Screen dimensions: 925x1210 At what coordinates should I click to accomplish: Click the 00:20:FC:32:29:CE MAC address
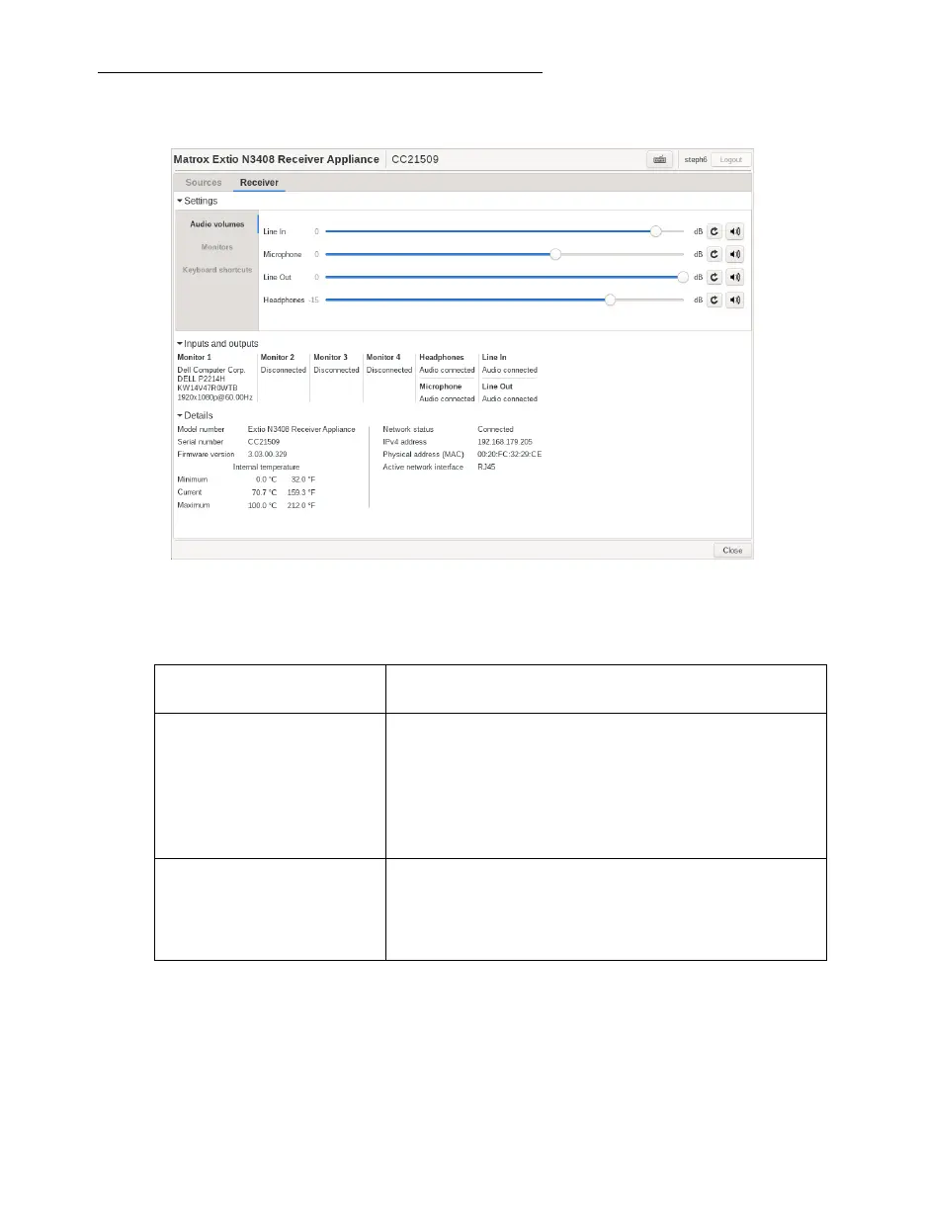tap(509, 455)
